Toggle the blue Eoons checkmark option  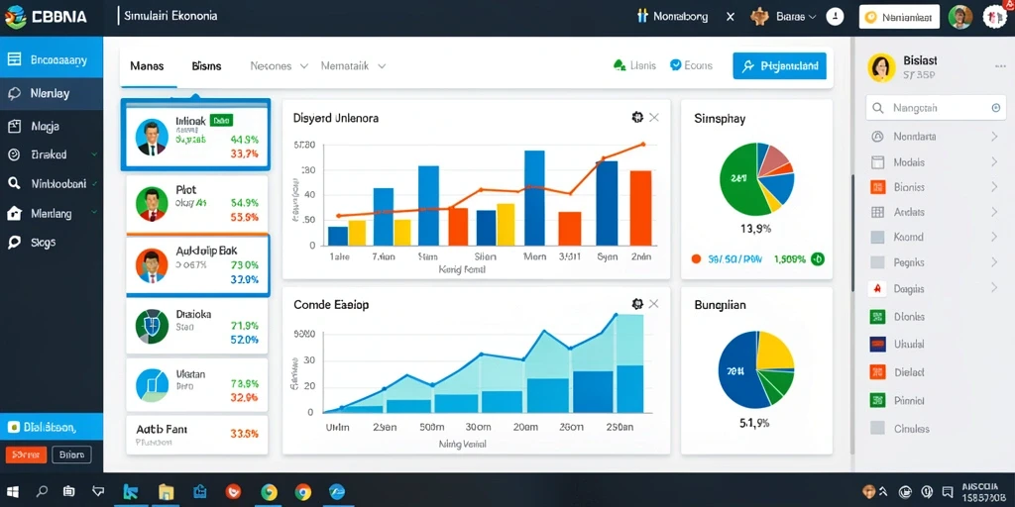pyautogui.click(x=676, y=65)
